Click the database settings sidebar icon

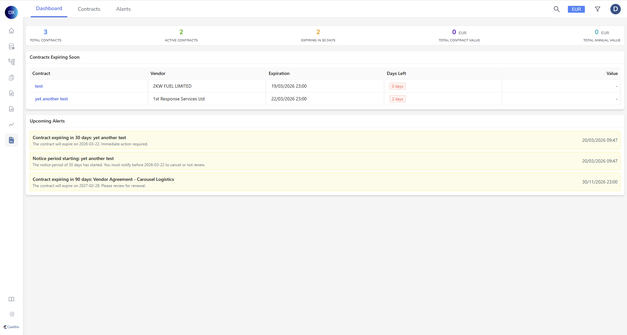click(11, 46)
